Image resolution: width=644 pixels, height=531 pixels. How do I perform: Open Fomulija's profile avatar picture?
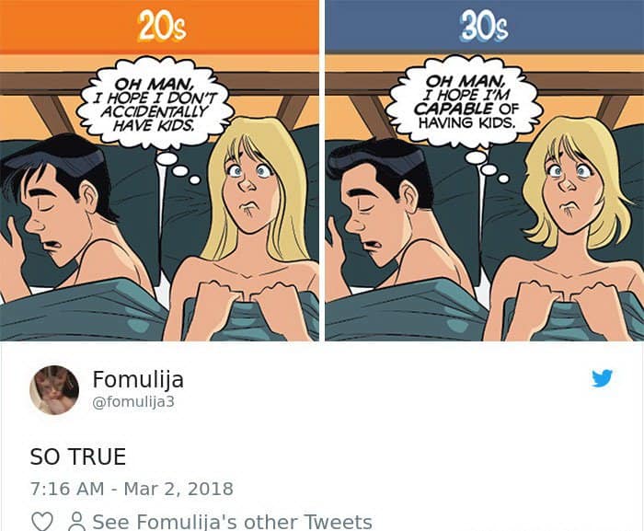pos(54,389)
